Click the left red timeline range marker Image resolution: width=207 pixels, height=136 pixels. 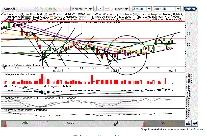pos(5,124)
